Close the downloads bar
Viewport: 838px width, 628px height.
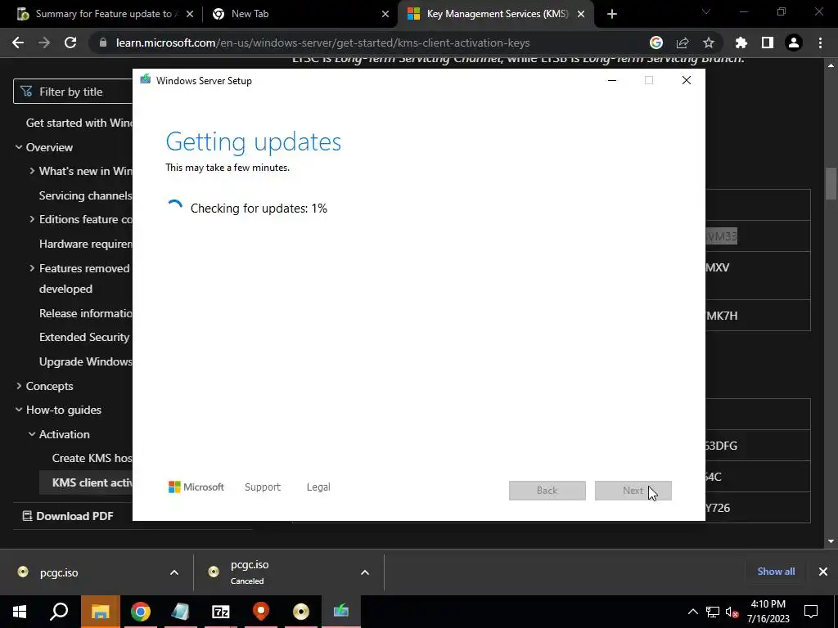point(823,572)
